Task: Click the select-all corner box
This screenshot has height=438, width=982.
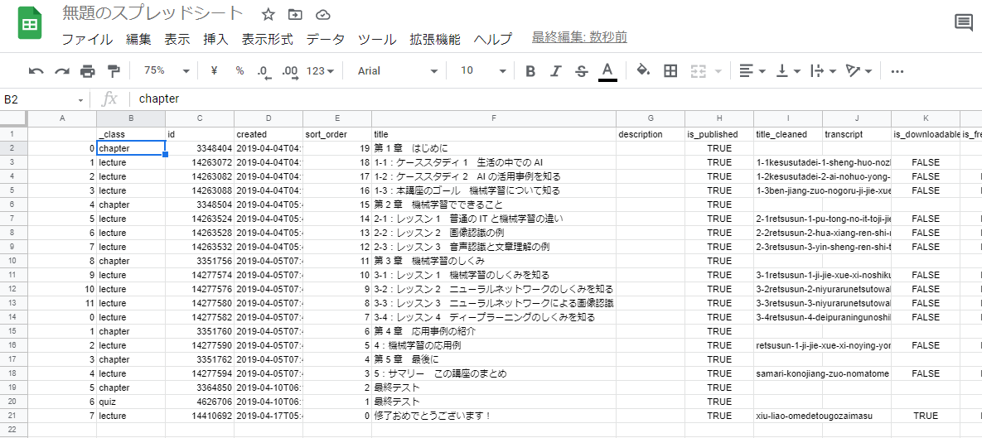Action: click(x=14, y=119)
